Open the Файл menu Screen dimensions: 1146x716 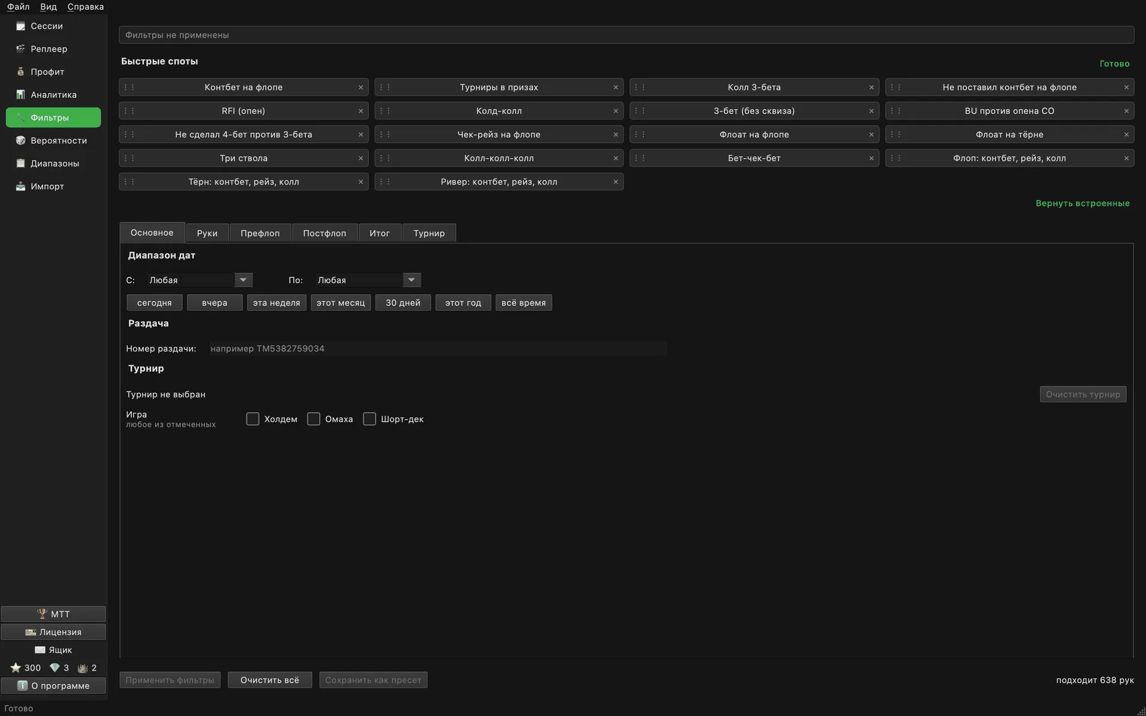(x=19, y=7)
